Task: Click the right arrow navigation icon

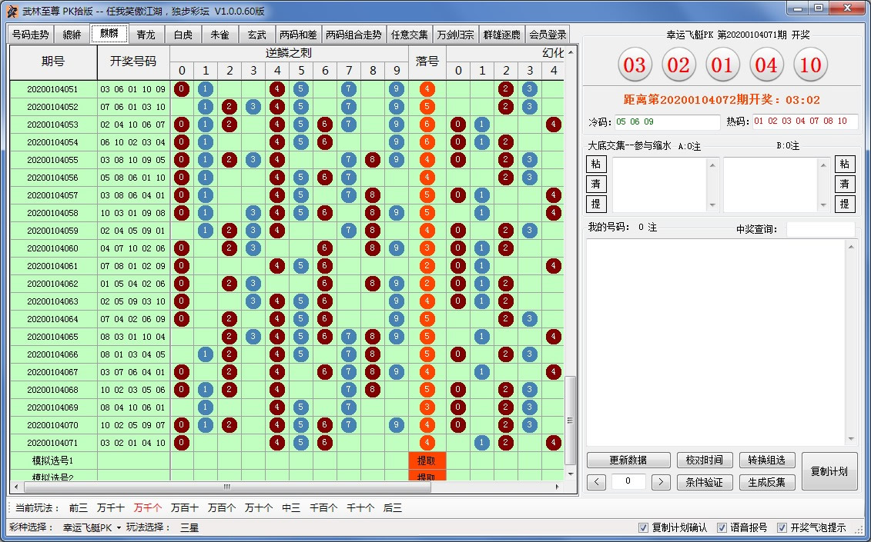Action: click(x=659, y=482)
